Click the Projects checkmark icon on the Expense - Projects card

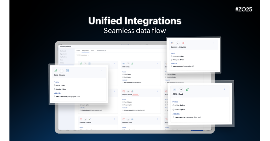[89, 119]
